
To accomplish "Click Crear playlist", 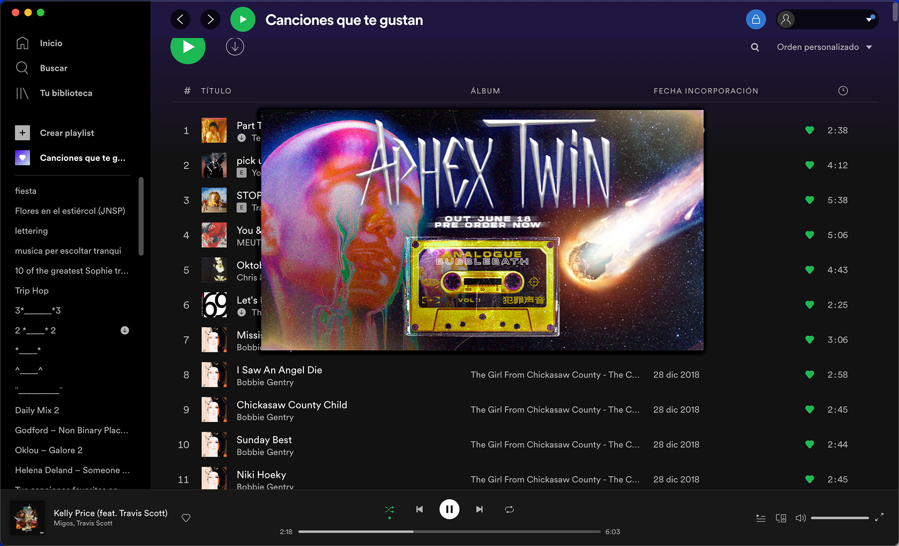I will [55, 133].
